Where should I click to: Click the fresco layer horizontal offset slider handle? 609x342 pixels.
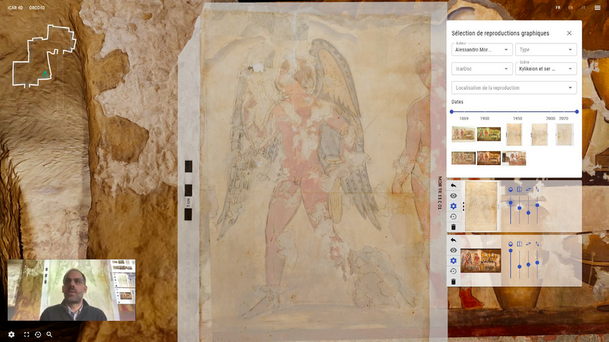pyautogui.click(x=528, y=264)
